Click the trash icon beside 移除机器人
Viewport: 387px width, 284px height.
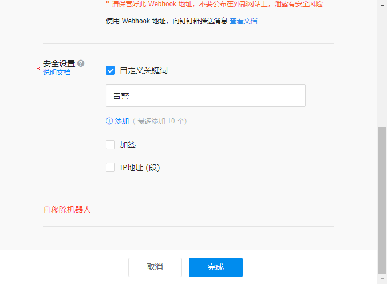[46, 210]
